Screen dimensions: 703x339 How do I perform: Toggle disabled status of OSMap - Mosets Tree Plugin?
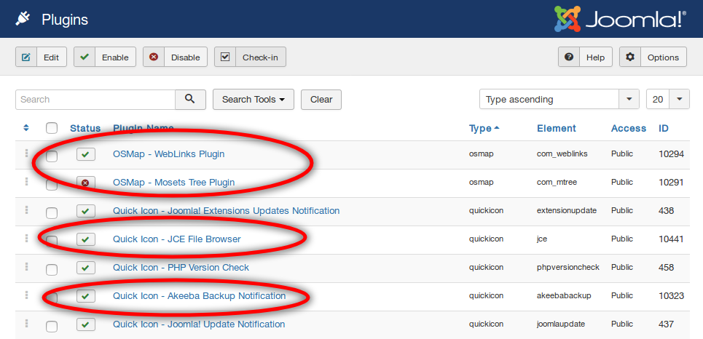pyautogui.click(x=86, y=183)
